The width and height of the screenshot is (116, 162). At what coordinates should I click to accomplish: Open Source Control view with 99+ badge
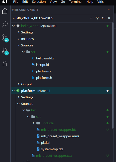click(5, 38)
